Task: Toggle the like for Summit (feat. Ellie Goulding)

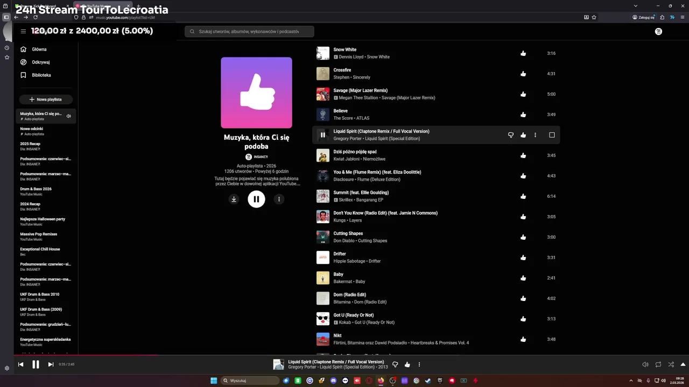Action: 523,196
